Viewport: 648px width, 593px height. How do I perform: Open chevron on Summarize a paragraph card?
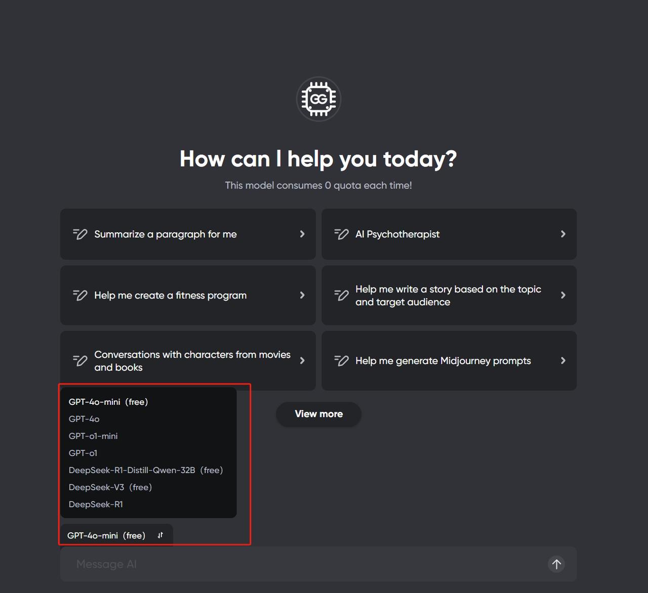click(x=302, y=234)
